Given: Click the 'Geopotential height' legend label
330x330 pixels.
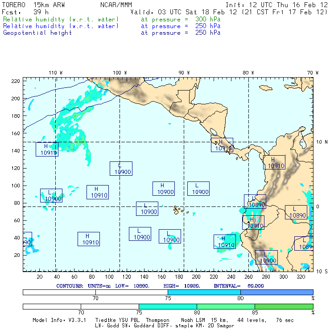Looking at the screenshot, I should click(37, 33).
